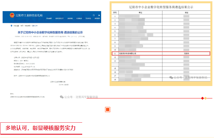This screenshot has width=214, height=138.
Task: Click the WeChat icon in table watermark
Action: point(171,78)
